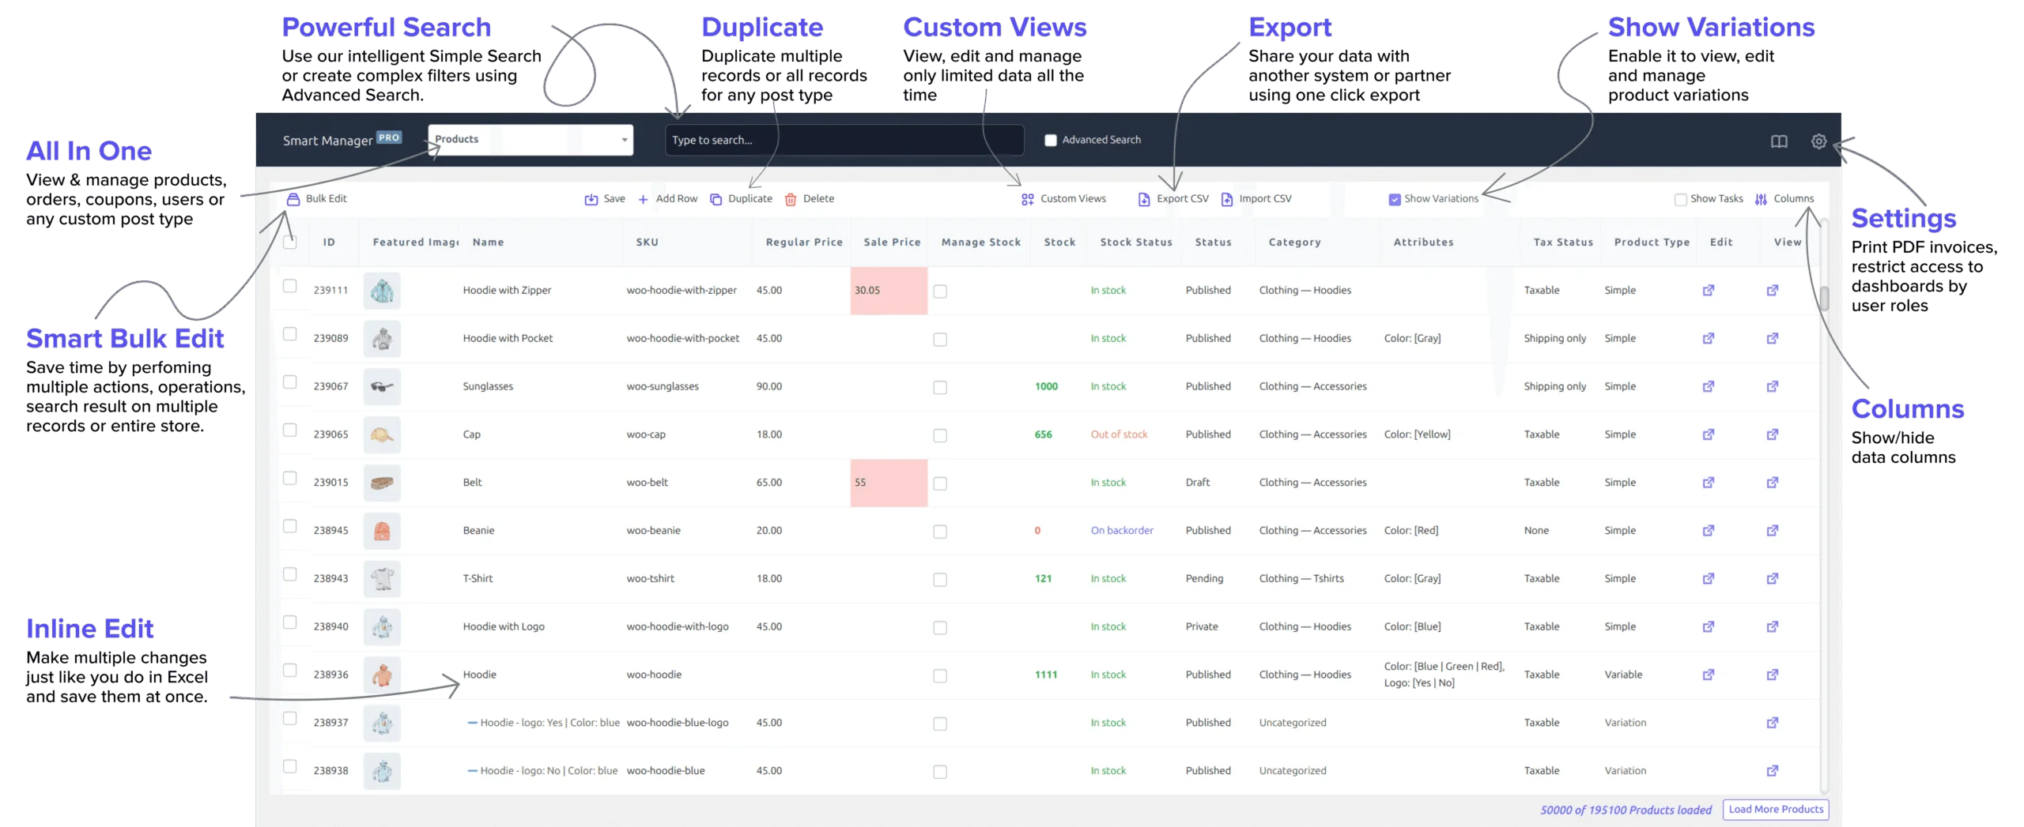Open edit link for Hoodie variable product
This screenshot has height=827, width=2024.
coord(1708,675)
